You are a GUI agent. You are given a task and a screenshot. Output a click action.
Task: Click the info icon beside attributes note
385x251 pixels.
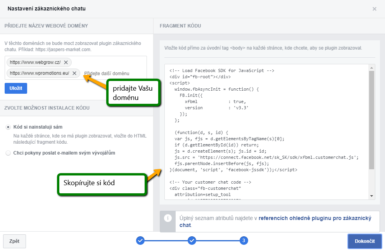coord(168,218)
